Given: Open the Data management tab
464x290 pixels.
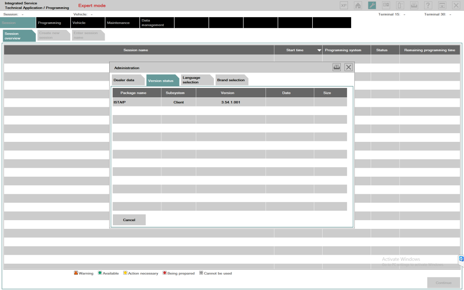Looking at the screenshot, I should [157, 23].
